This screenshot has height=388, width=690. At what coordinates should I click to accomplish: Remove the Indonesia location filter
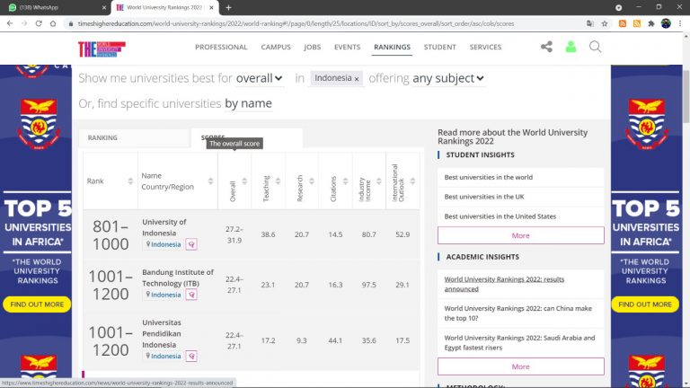coord(357,79)
